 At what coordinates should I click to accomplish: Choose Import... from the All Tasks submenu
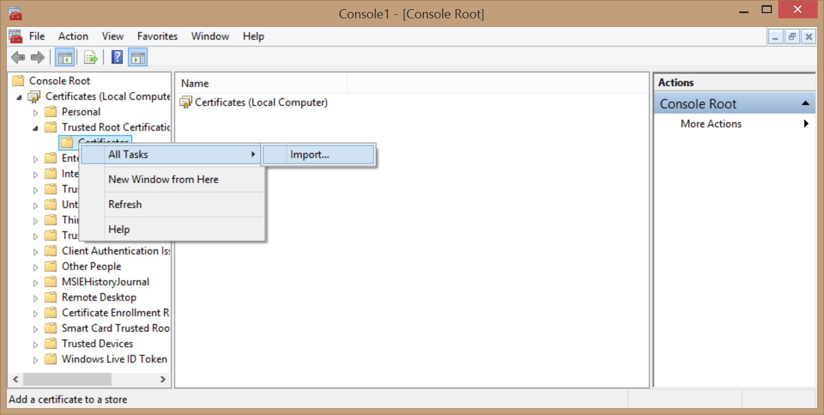pyautogui.click(x=310, y=155)
